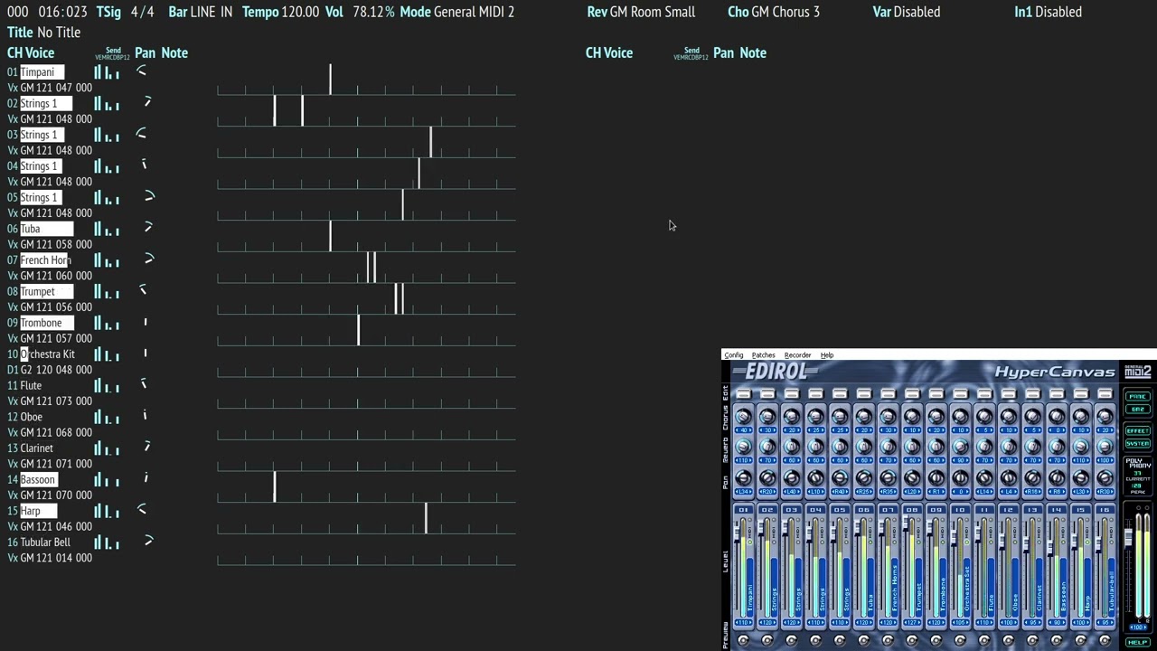Preview the channel 06 Tuba sound
Screen dimensions: 1157x651
coord(864,640)
